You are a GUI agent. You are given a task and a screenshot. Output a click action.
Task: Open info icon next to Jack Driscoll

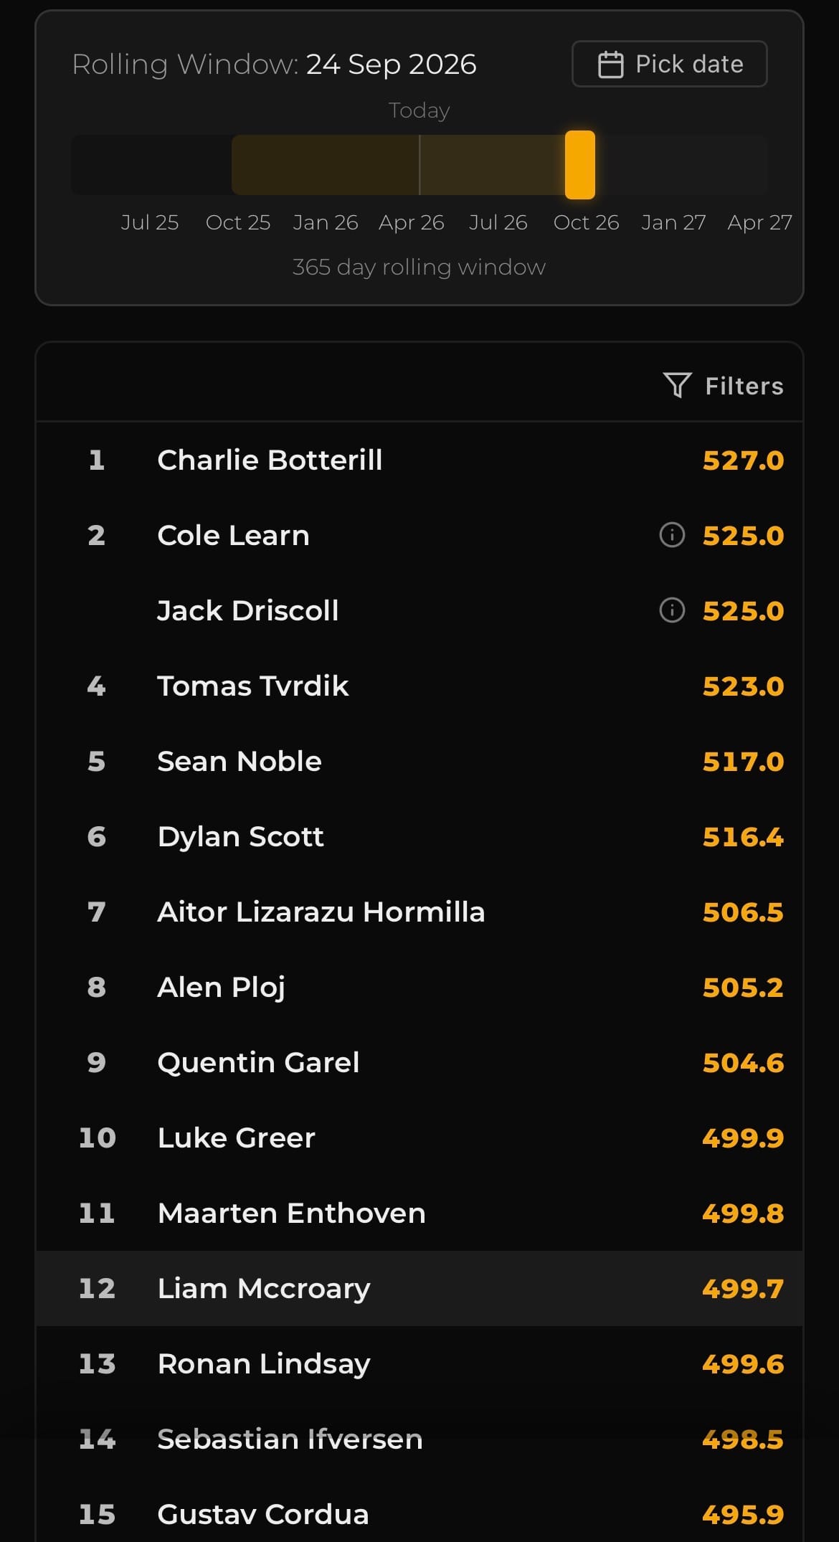coord(672,610)
